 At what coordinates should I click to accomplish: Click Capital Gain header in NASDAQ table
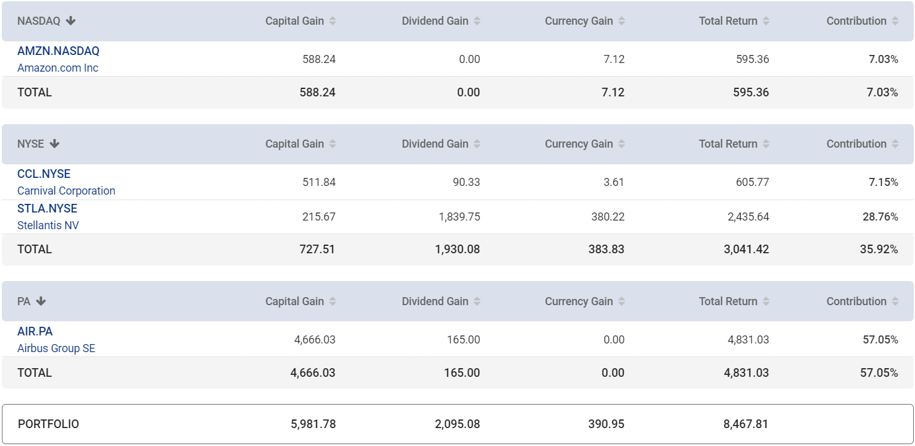pos(295,21)
